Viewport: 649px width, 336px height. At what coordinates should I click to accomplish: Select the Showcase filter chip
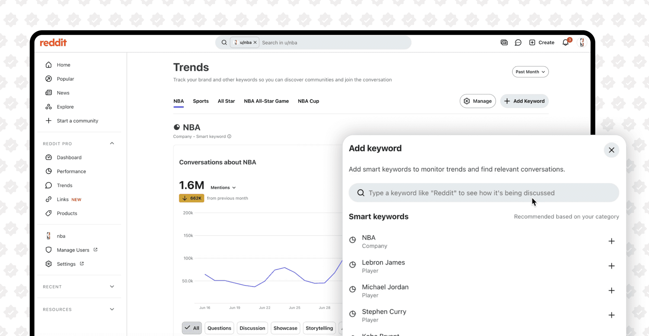click(x=285, y=328)
